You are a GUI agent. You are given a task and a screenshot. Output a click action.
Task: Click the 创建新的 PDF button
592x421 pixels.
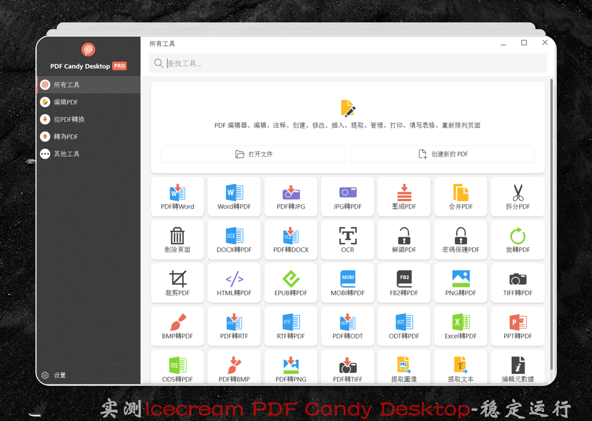coord(442,154)
